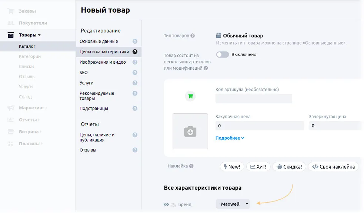The image size is (364, 213).
Task: Open Услуги in left sidebar
Action: [x=26, y=87]
